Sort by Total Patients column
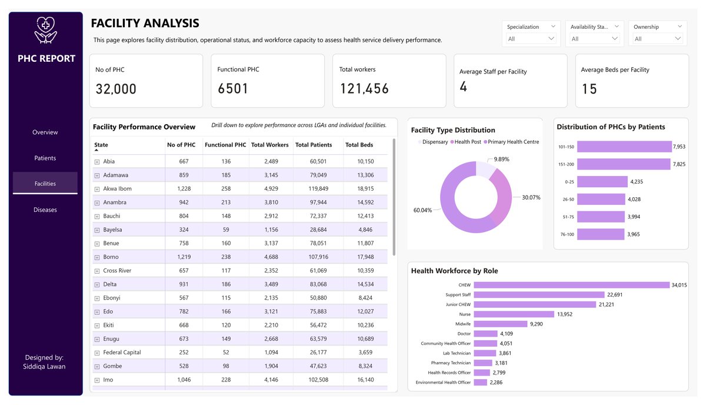Screen dimensions: 706x405 [x=314, y=145]
